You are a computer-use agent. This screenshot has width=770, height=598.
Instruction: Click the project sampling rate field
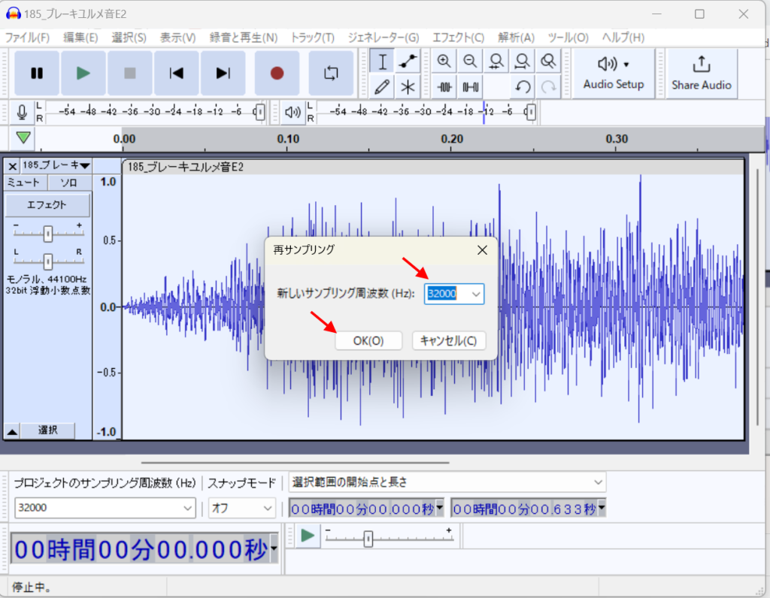(x=98, y=508)
